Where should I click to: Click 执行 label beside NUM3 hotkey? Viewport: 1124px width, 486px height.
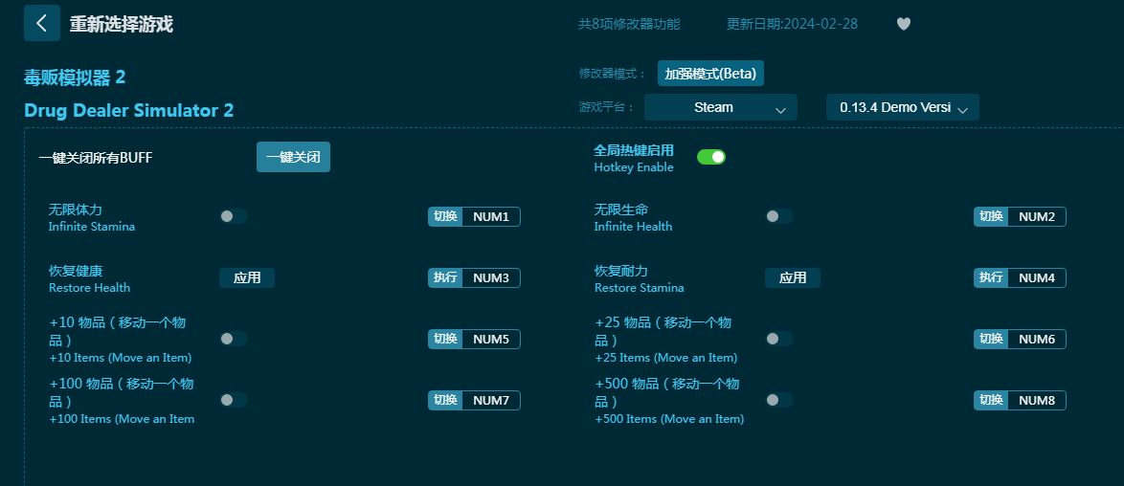click(445, 277)
